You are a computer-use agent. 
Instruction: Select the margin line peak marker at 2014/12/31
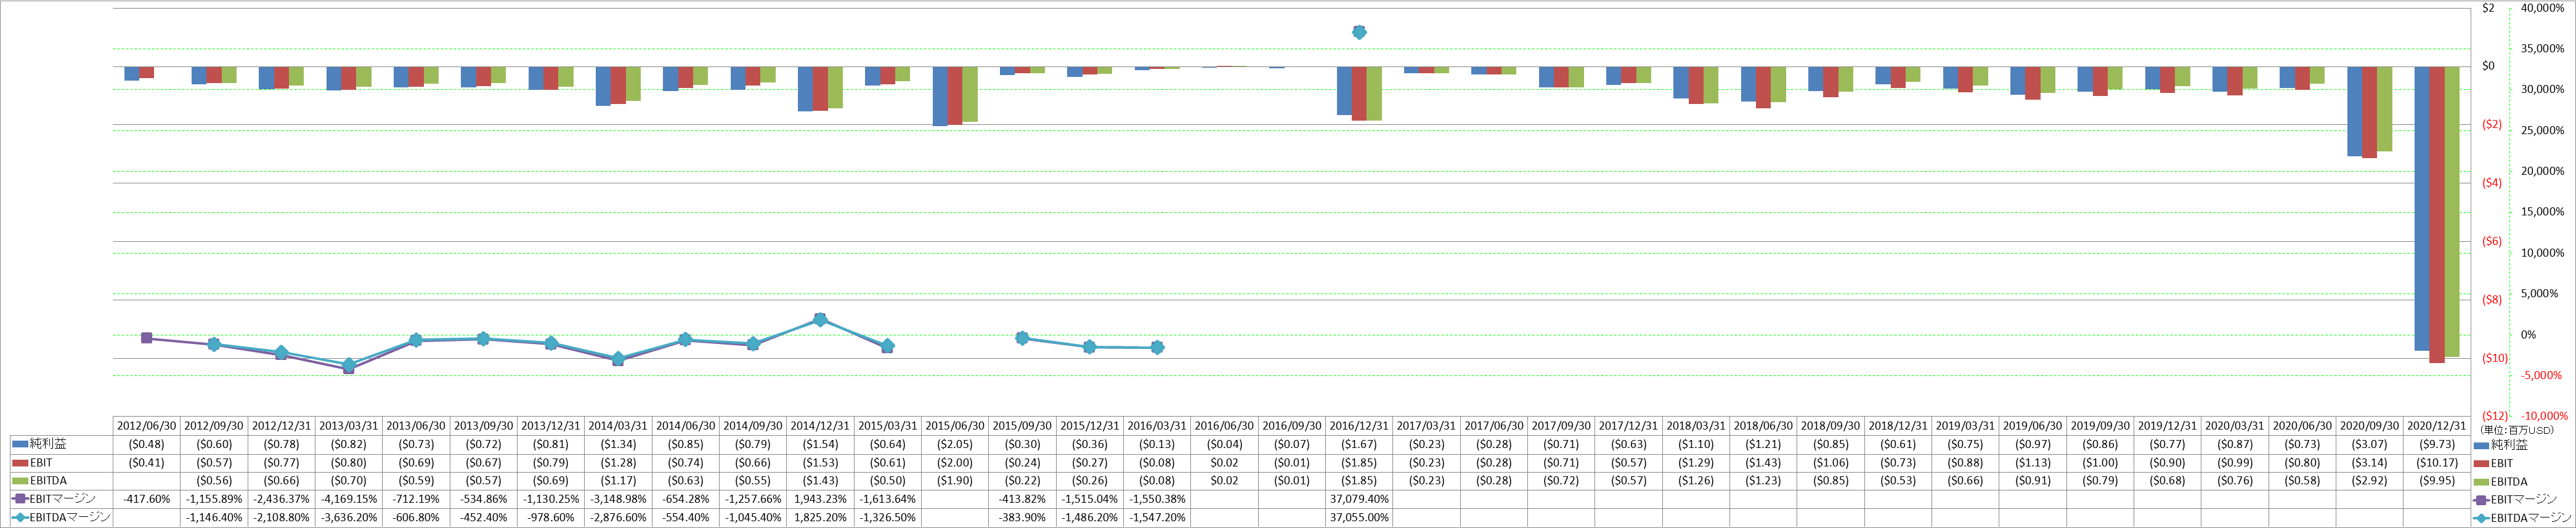tap(820, 319)
